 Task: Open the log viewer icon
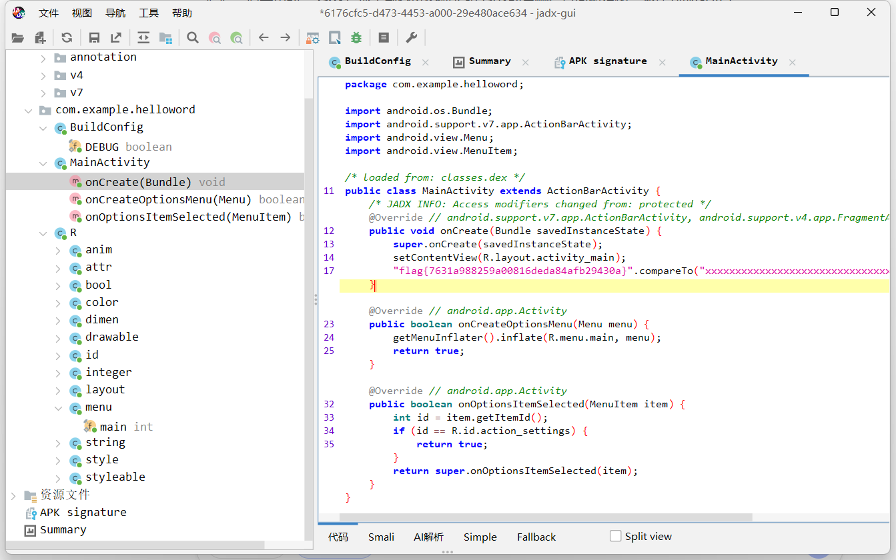(x=384, y=38)
